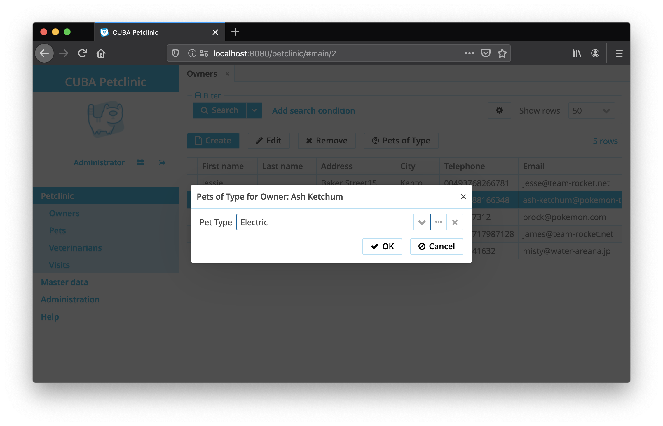Open the filter settings gear icon
The height and width of the screenshot is (426, 663).
[499, 110]
